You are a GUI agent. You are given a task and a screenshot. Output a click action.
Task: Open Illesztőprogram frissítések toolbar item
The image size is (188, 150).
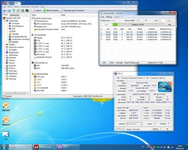[x=72, y=10]
